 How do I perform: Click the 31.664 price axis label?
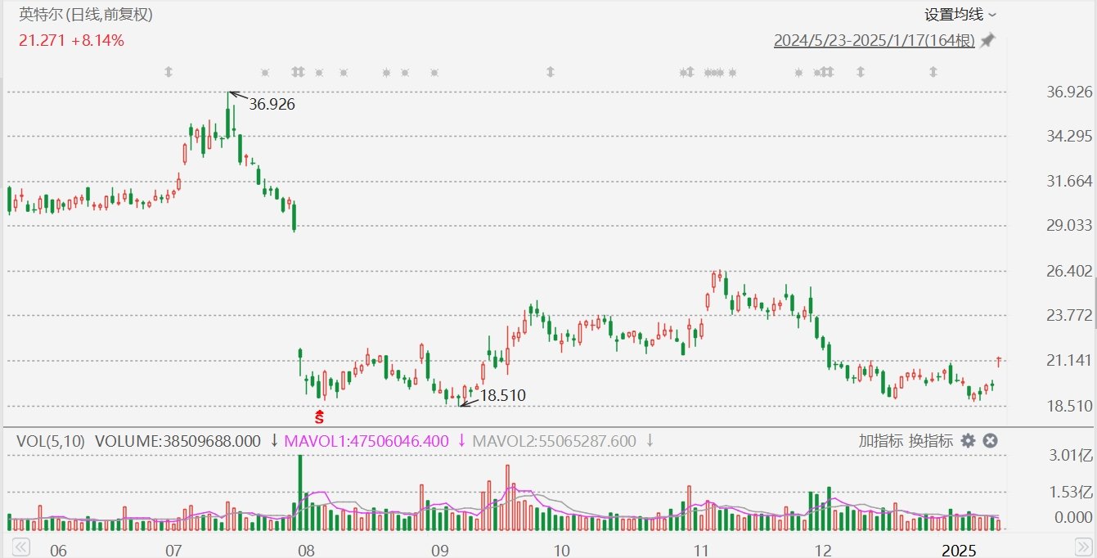click(1069, 181)
